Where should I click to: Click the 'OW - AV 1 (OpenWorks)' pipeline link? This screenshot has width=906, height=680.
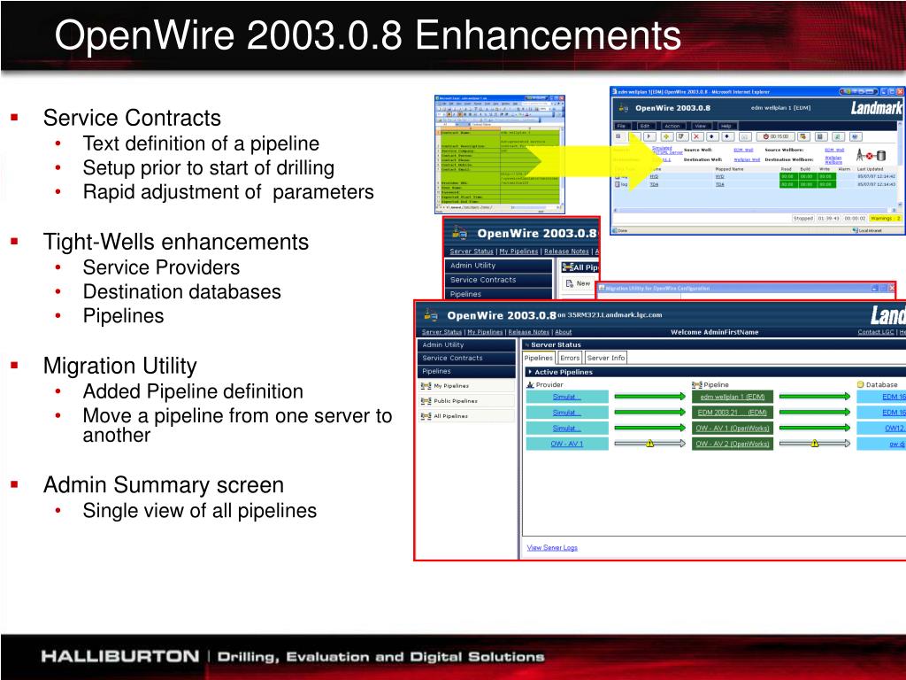[732, 428]
